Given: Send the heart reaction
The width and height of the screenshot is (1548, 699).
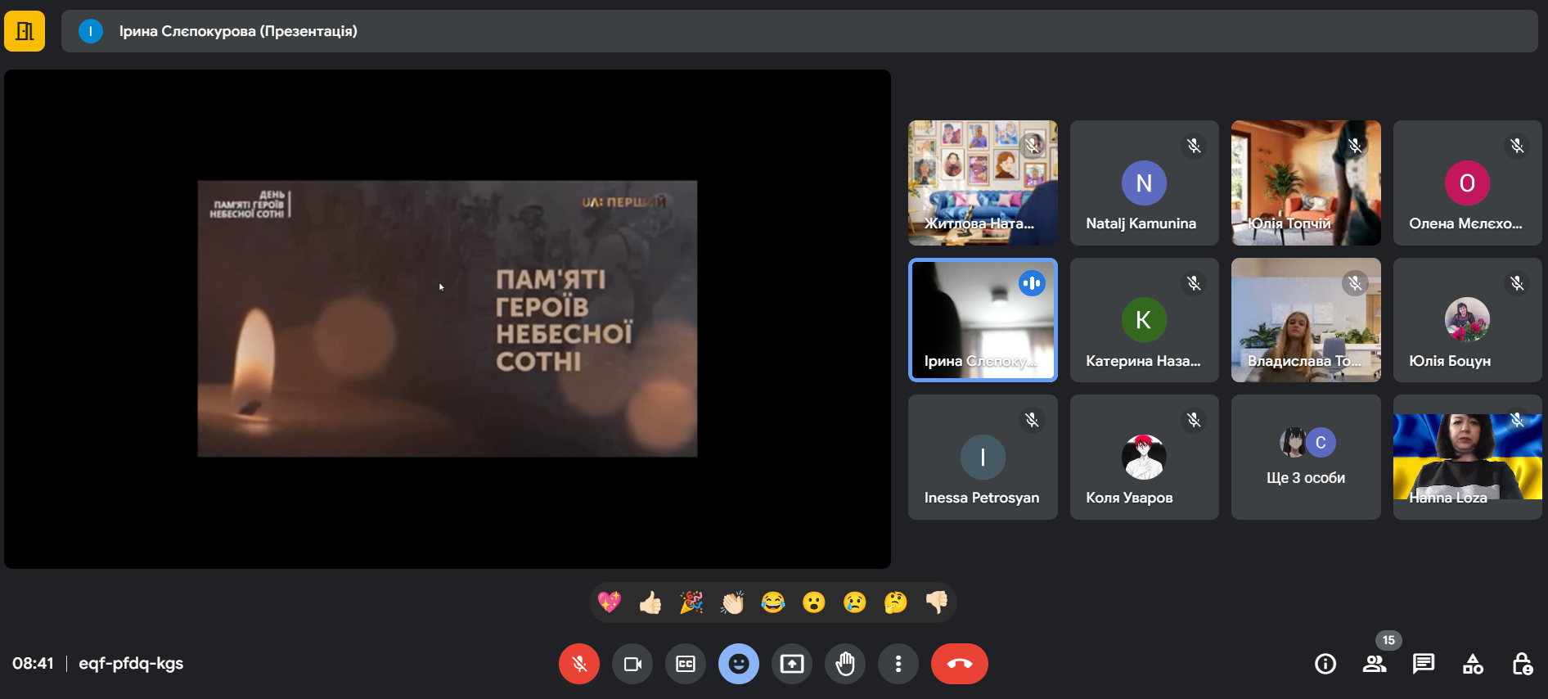Looking at the screenshot, I should click(610, 603).
